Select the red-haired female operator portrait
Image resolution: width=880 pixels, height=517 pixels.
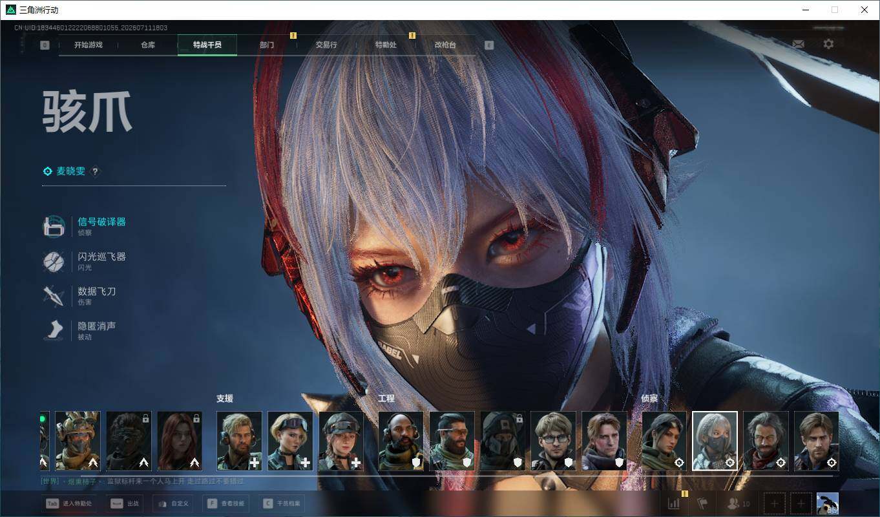180,441
